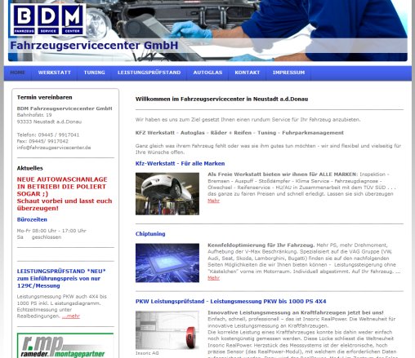Click the rameder montagepartner banner

[65, 345]
